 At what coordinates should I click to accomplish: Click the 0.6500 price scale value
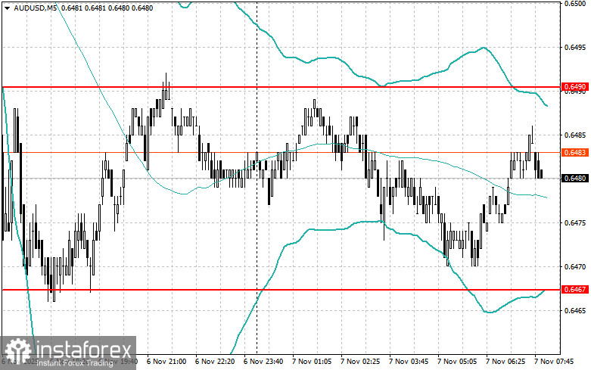(575, 3)
